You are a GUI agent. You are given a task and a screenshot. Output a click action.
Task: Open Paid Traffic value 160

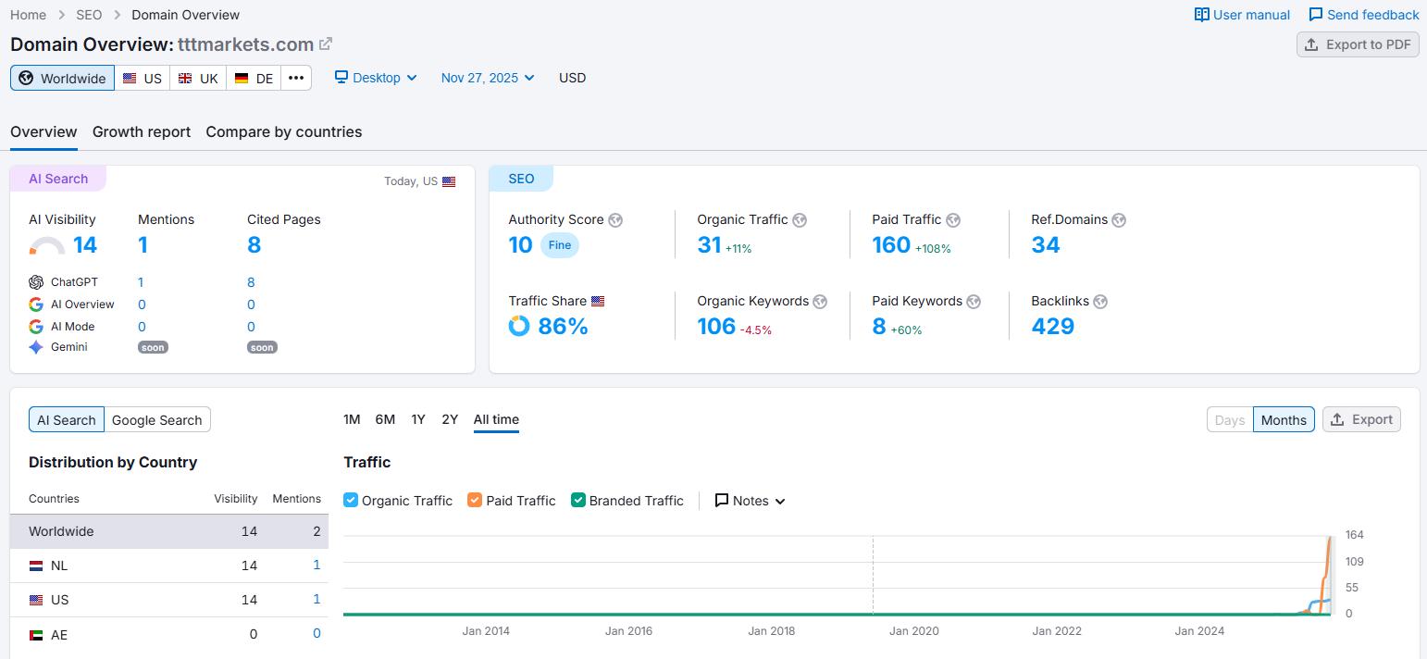pyautogui.click(x=891, y=244)
